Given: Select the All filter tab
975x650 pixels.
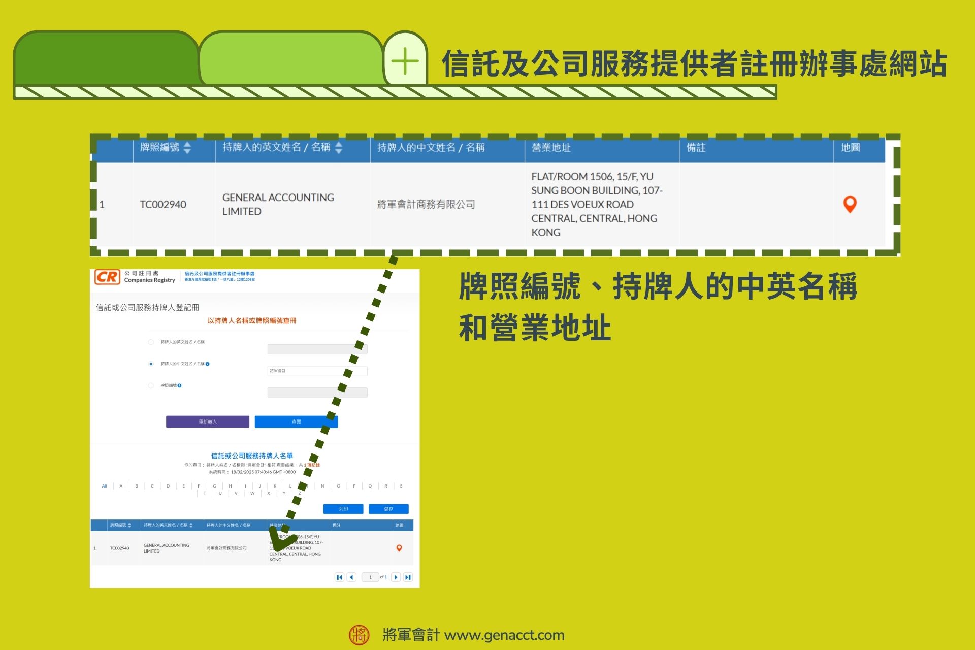Looking at the screenshot, I should coord(105,486).
